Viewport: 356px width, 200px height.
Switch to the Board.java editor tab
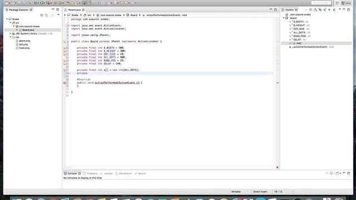coord(74,10)
